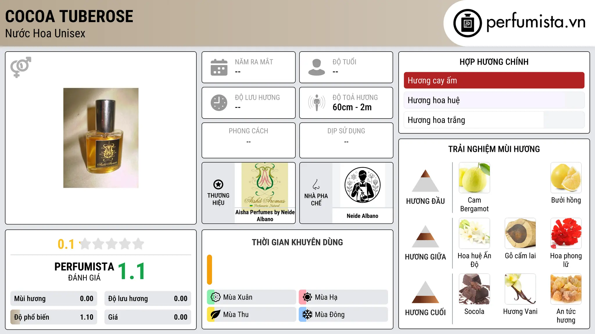This screenshot has height=334, width=595.
Task: Click the green 1.1 Perfumista score
Action: (x=132, y=271)
